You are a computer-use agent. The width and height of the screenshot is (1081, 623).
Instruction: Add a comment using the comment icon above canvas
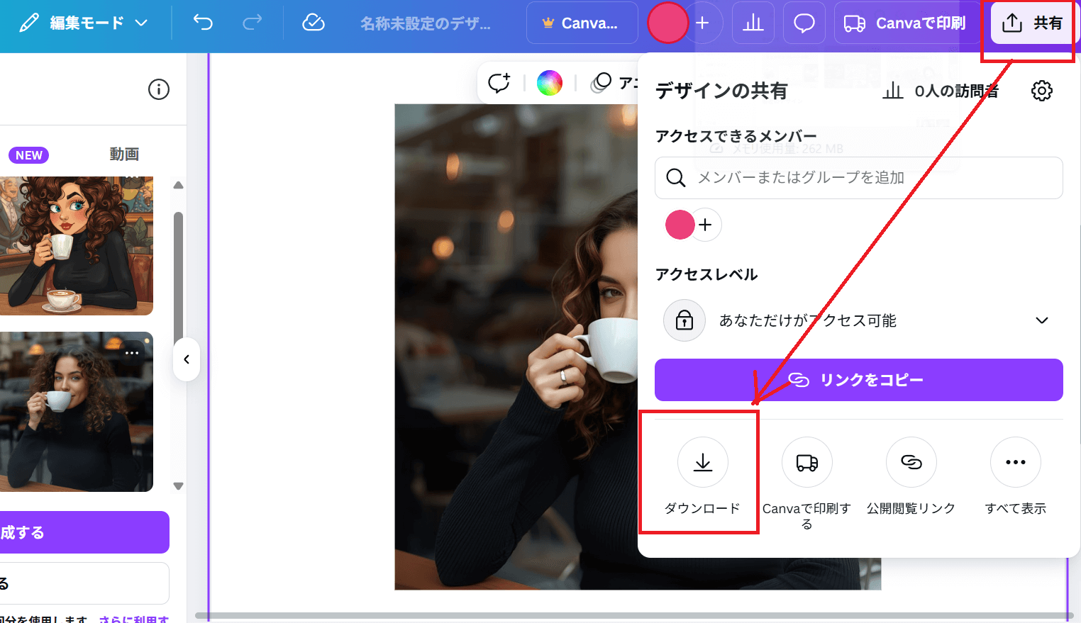pos(499,82)
